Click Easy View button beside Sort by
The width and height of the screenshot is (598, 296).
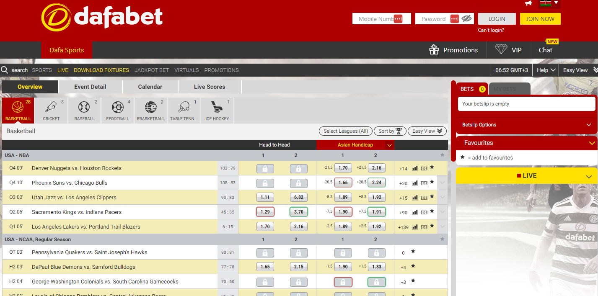427,131
